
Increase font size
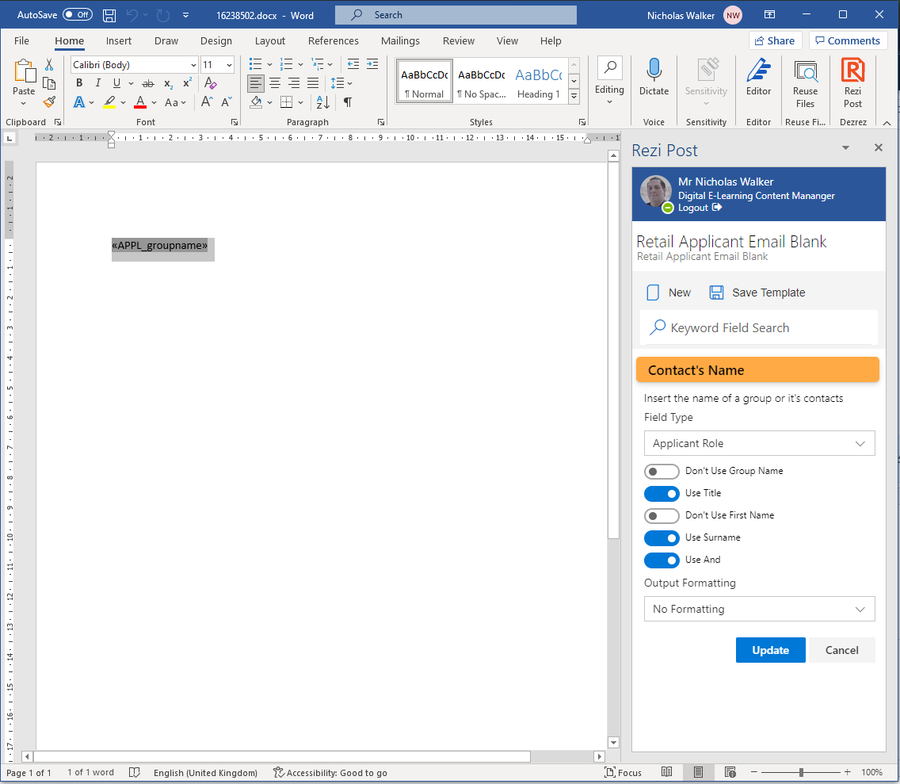click(x=208, y=102)
